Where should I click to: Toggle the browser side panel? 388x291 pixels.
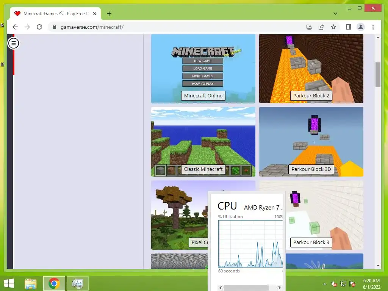coord(349,27)
